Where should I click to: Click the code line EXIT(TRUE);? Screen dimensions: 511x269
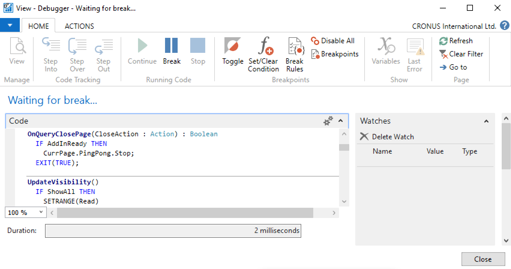coord(57,163)
